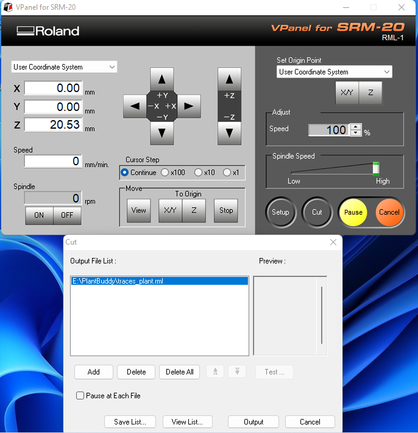Turn spindle OFF
418x433 pixels.
click(67, 215)
